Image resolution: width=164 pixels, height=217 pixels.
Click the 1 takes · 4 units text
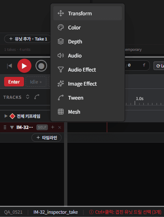(17, 50)
